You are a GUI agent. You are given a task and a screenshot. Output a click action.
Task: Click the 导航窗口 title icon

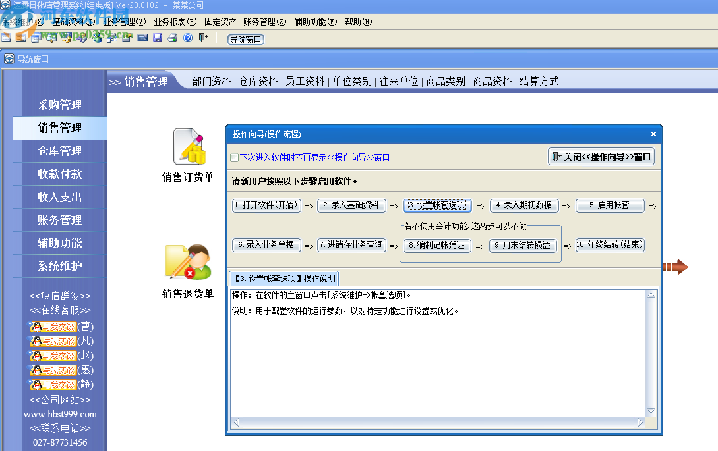click(9, 59)
